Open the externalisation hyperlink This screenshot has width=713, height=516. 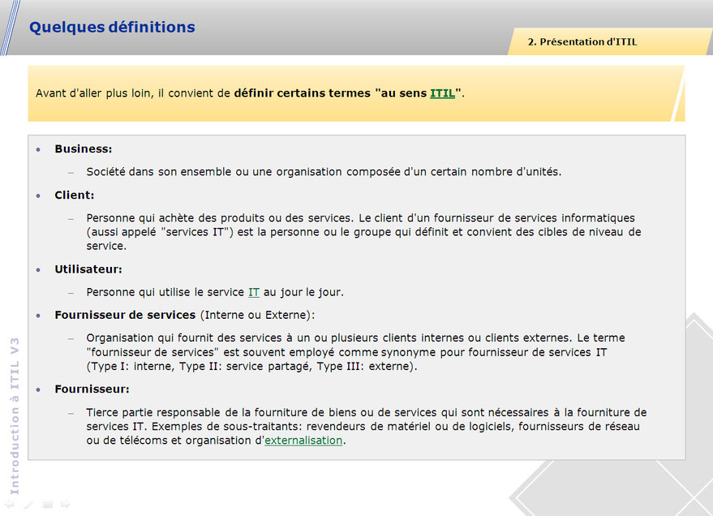click(x=303, y=441)
